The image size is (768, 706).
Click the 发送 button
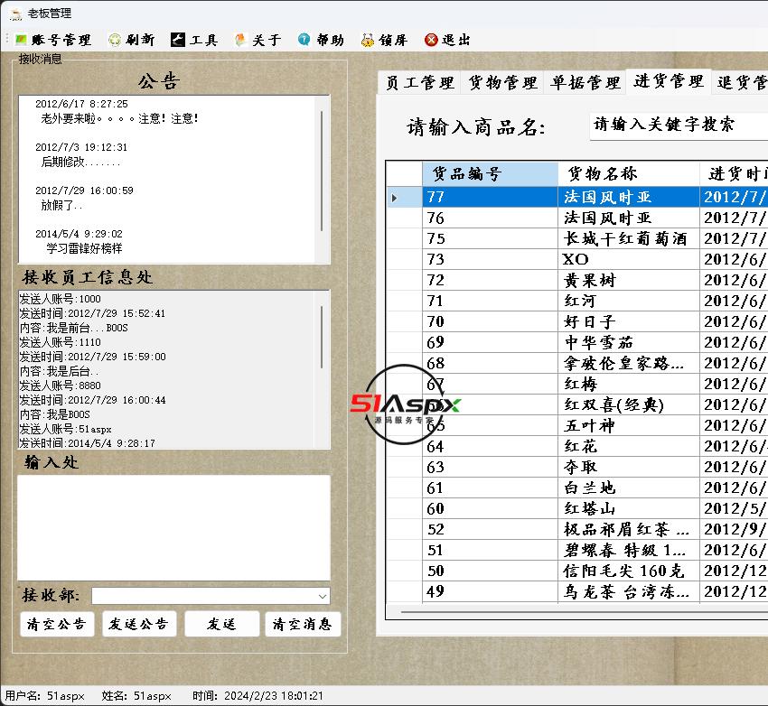[222, 624]
